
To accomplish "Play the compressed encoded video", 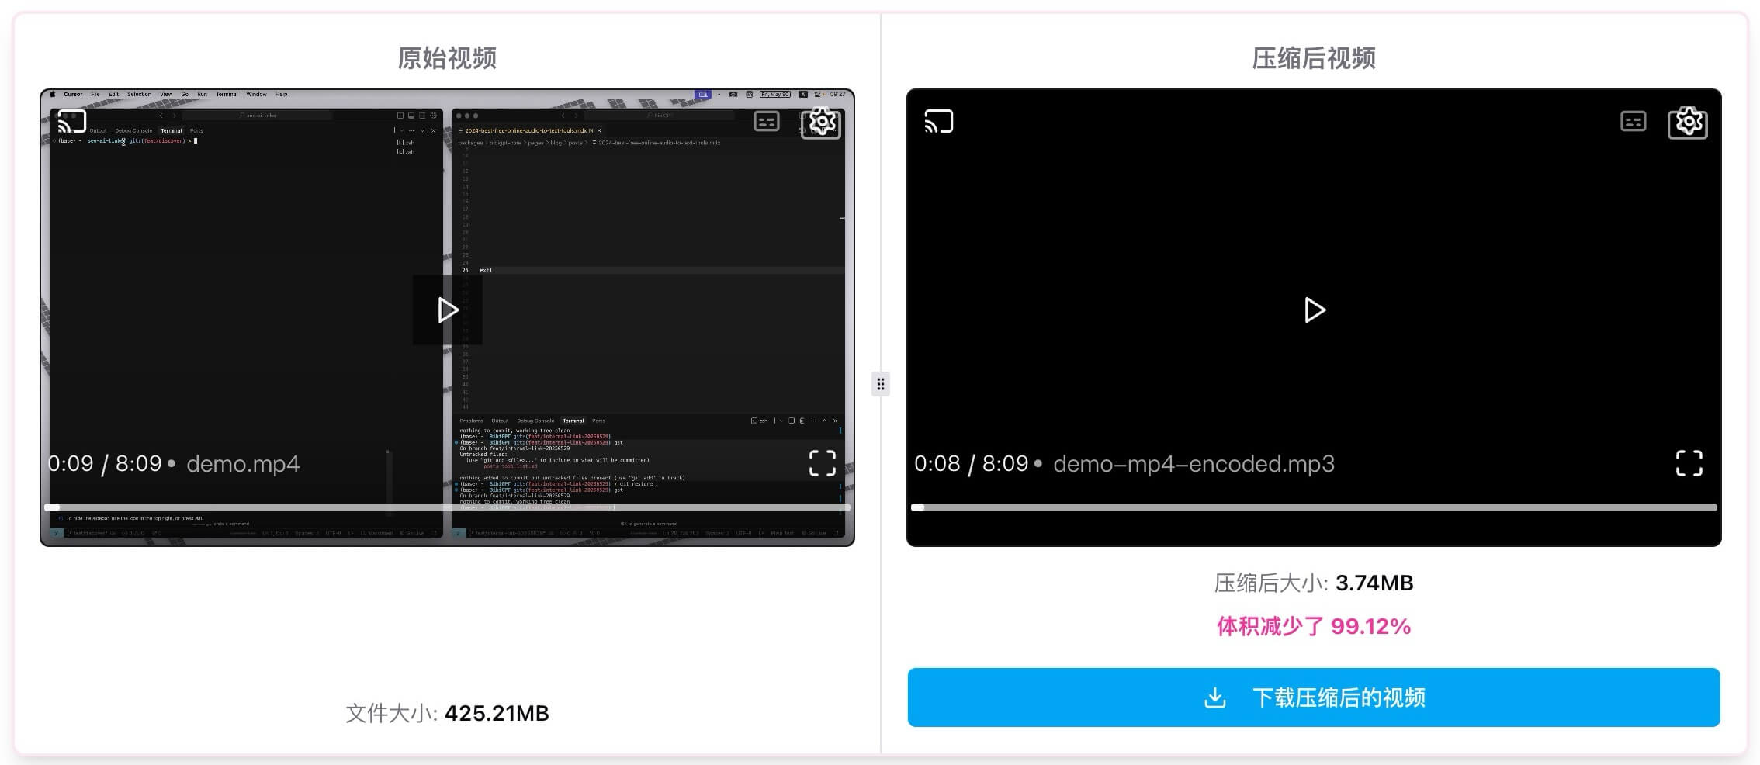I will pos(1314,310).
